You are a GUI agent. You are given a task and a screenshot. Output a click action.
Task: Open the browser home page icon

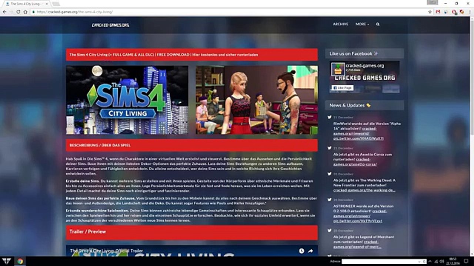25,12
